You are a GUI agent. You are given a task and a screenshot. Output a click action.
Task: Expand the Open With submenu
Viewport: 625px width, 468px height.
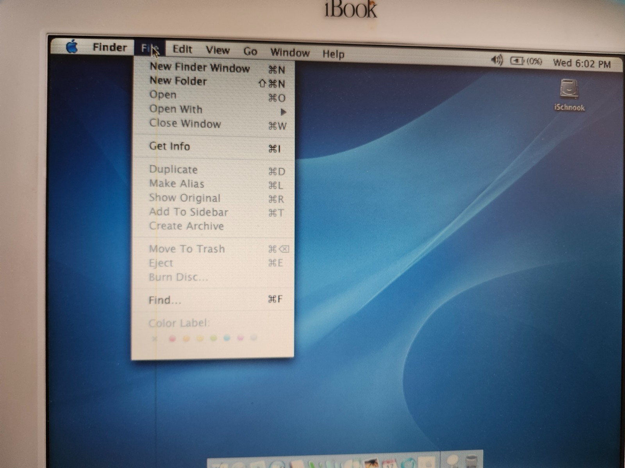pyautogui.click(x=213, y=110)
